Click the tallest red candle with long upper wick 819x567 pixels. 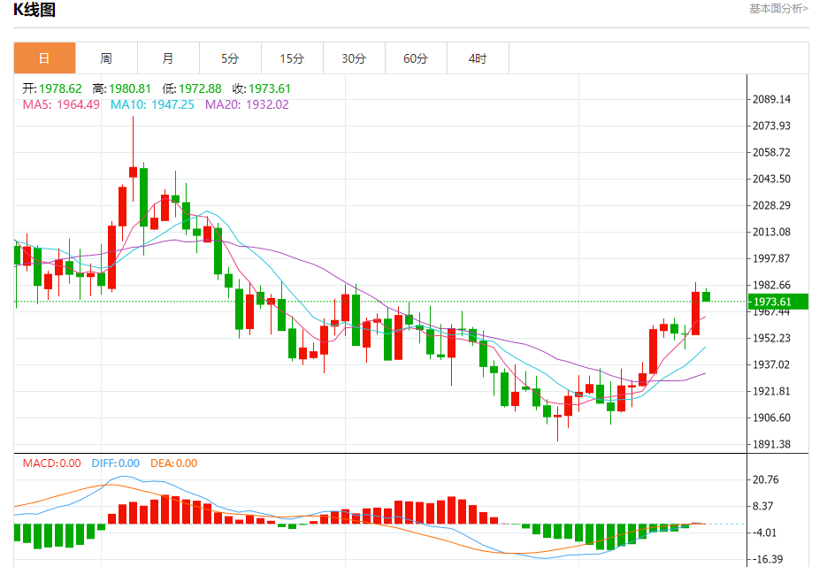coord(134,172)
